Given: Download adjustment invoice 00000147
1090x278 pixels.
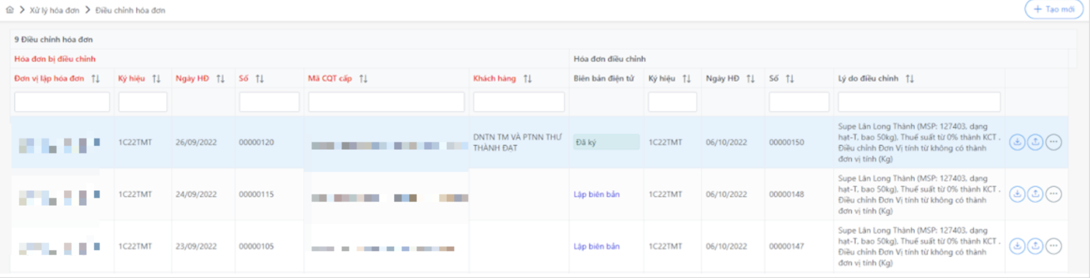Looking at the screenshot, I should point(1017,246).
